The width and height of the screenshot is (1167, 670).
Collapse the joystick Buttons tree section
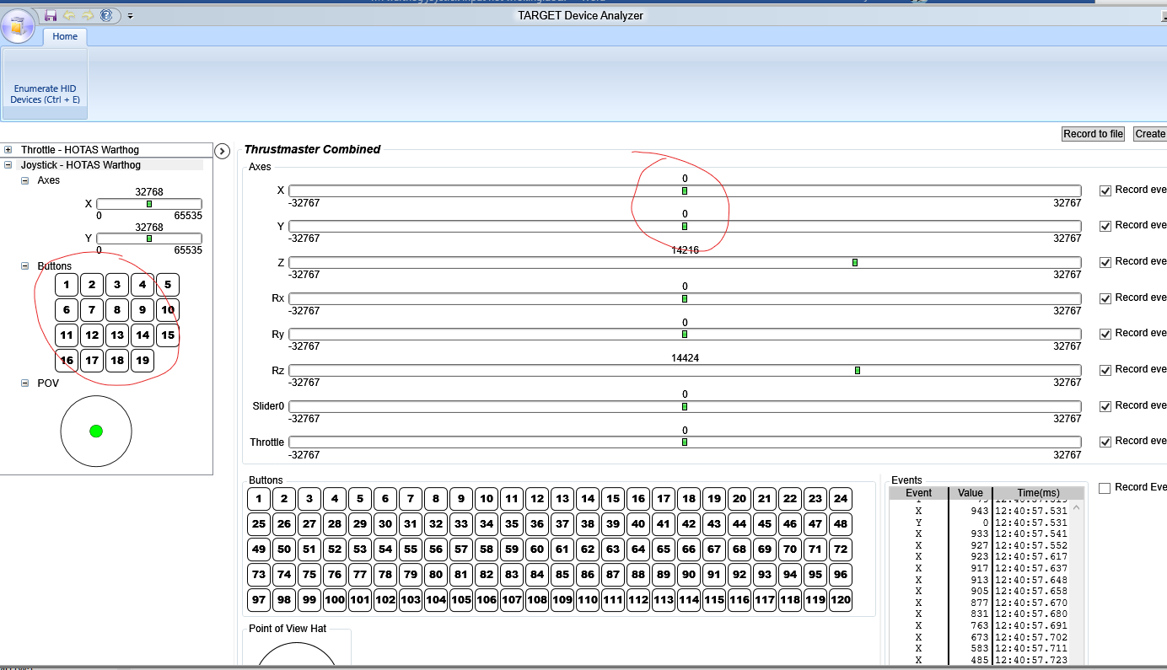click(x=25, y=266)
